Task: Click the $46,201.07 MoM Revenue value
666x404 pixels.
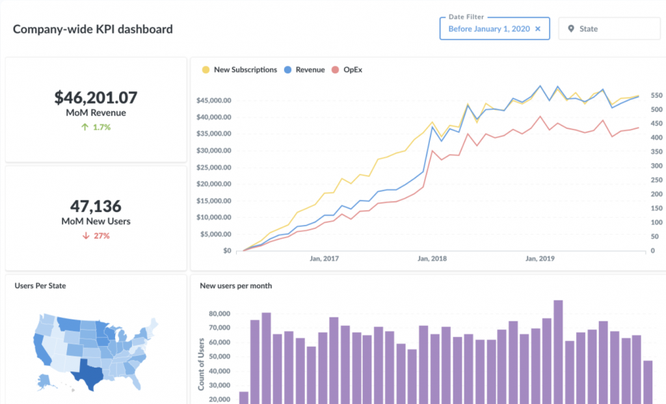Action: click(x=96, y=98)
